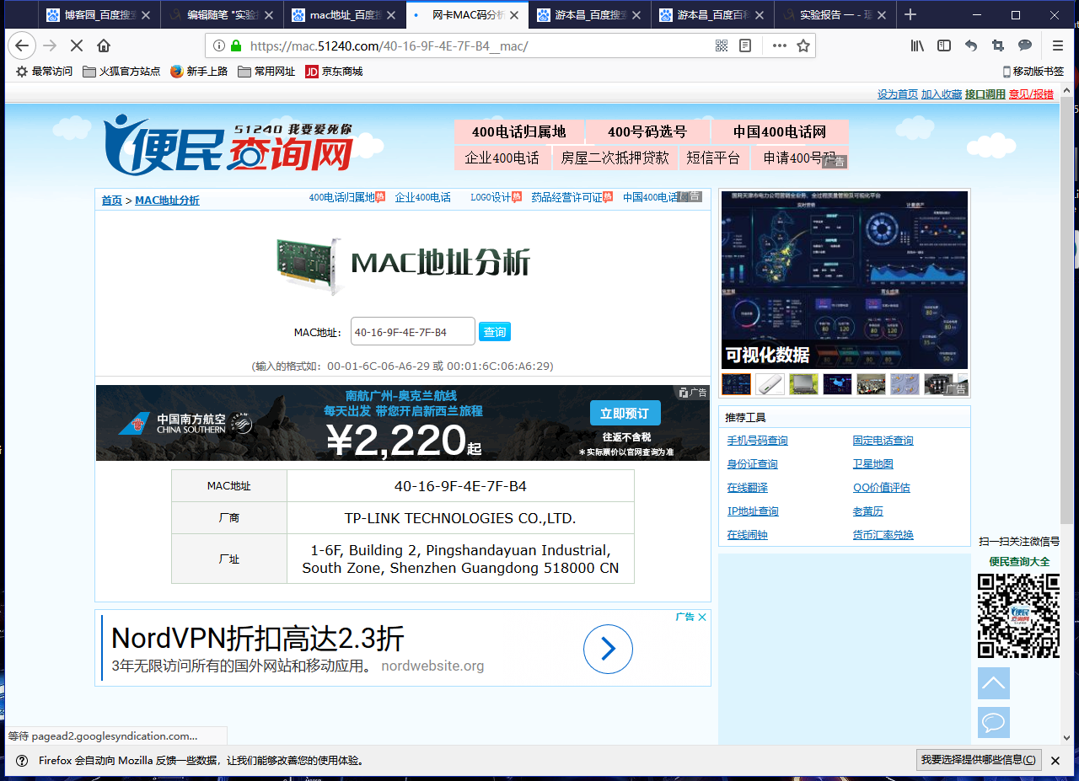The width and height of the screenshot is (1079, 781).
Task: Open the 货币汇率兑换 tool link
Action: coord(883,535)
